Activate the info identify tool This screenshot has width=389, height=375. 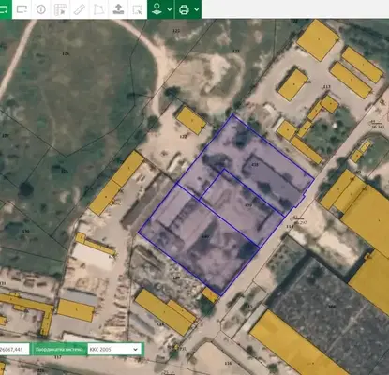pos(41,9)
